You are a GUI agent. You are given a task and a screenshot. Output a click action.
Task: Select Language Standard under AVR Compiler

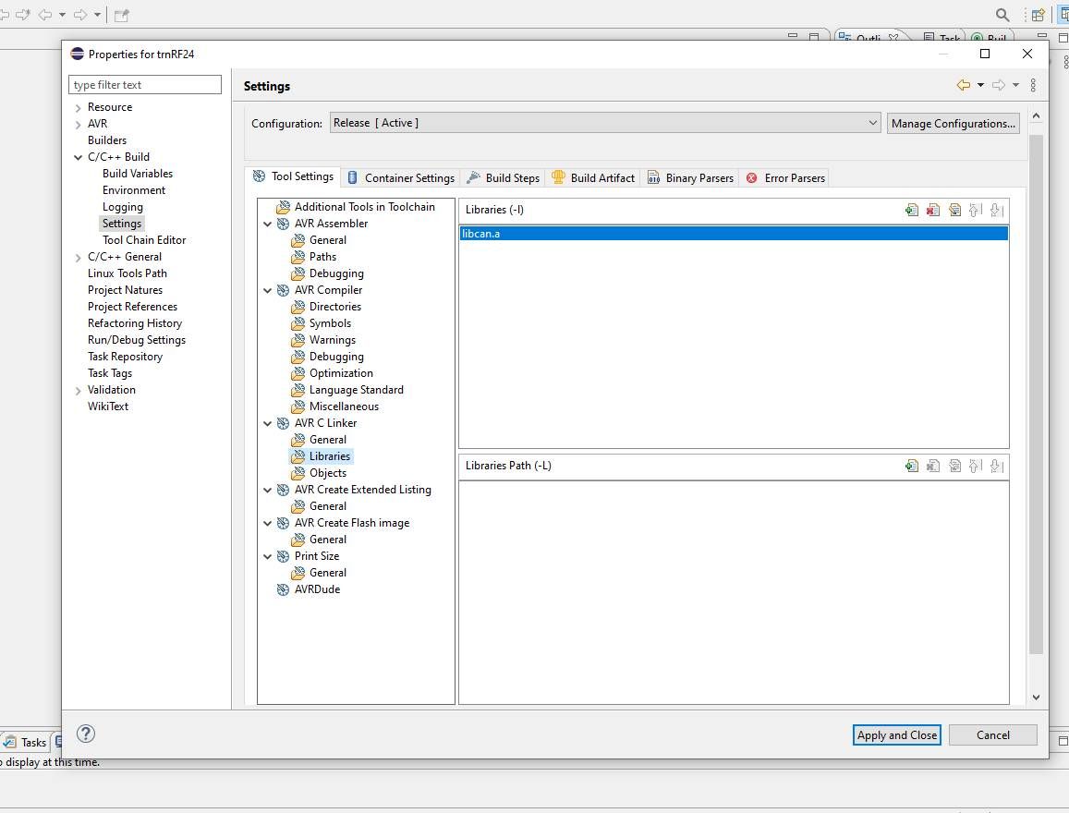click(x=356, y=390)
